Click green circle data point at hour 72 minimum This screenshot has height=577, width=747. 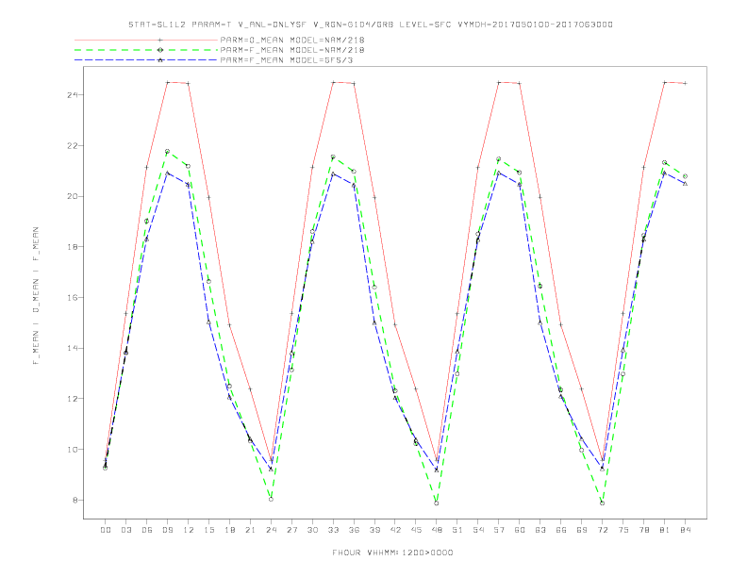[x=602, y=503]
